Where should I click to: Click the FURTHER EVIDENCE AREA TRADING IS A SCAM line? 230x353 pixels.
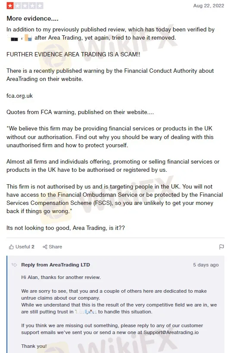tap(73, 54)
